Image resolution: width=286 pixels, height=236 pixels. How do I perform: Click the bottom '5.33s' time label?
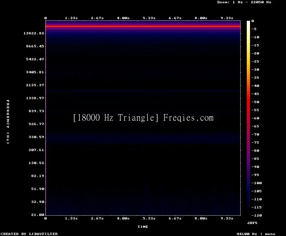(149, 218)
